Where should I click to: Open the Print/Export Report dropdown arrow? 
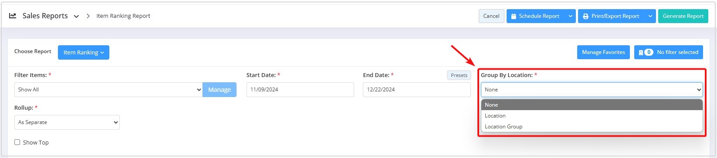(x=650, y=16)
